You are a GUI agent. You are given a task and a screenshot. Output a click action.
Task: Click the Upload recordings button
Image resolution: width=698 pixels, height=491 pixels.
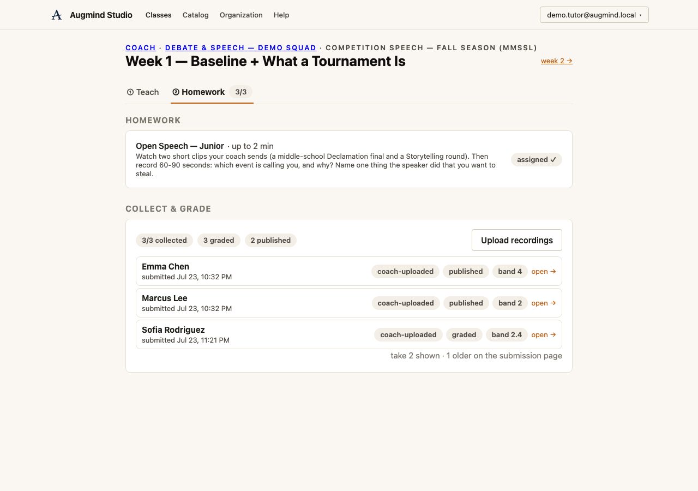517,240
